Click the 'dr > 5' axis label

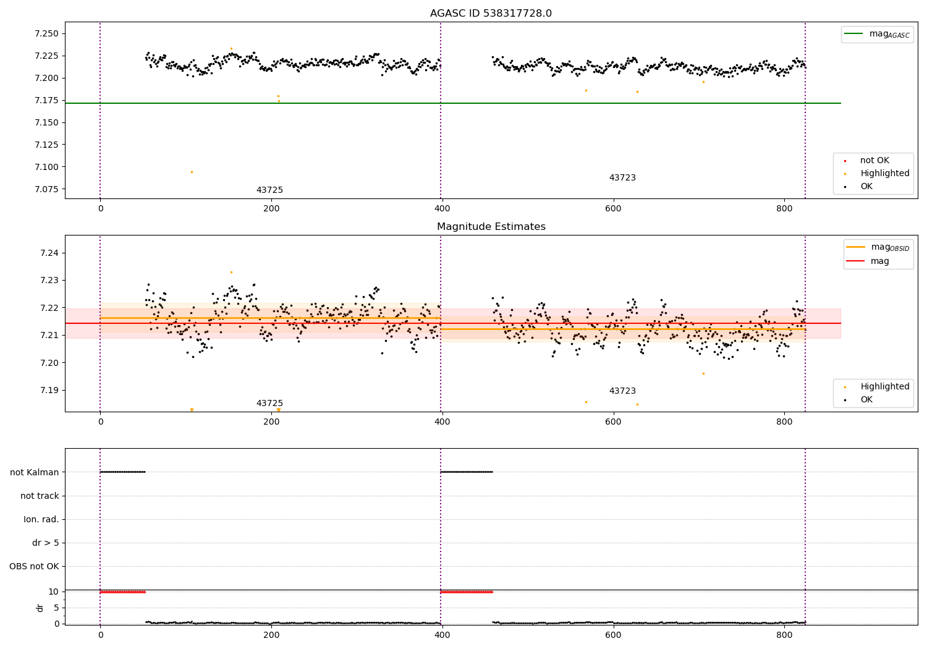tap(46, 543)
